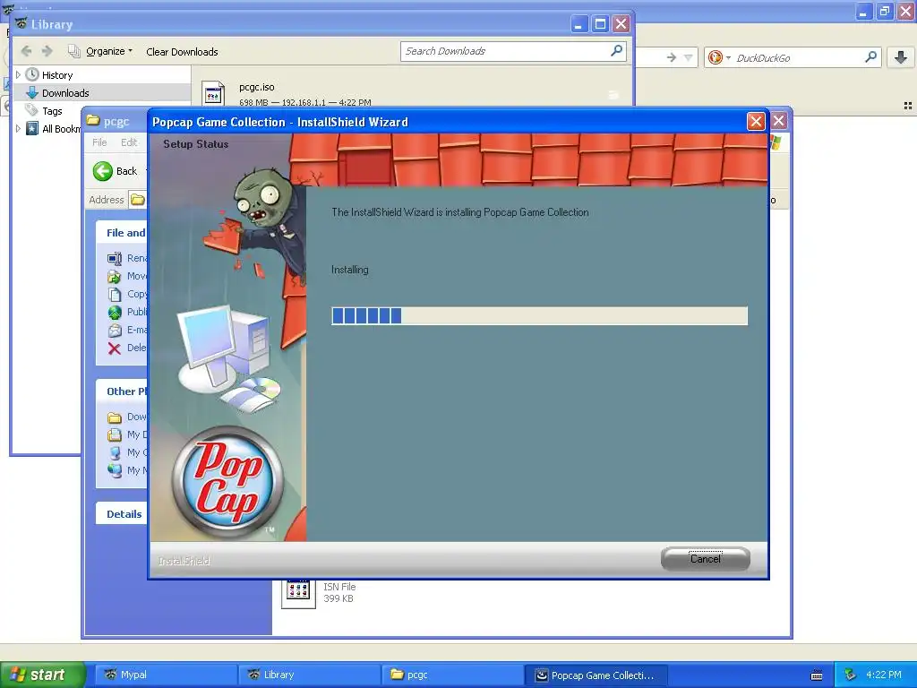Click the red Delete X icon

click(x=115, y=348)
